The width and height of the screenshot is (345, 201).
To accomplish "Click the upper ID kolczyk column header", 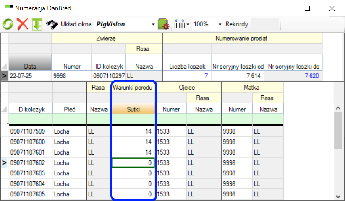I will [x=109, y=62].
